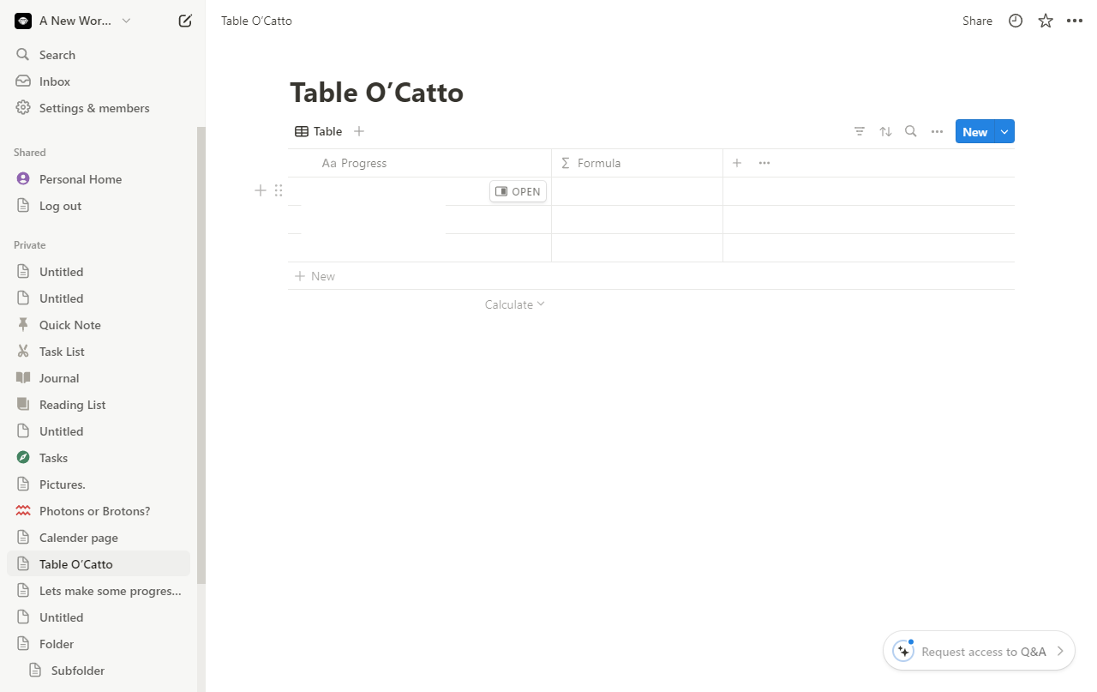Add page to favorites with star icon
The width and height of the screenshot is (1097, 692).
coord(1046,21)
